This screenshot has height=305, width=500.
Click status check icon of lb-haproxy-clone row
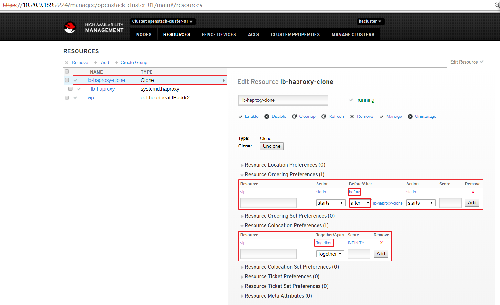(x=76, y=80)
